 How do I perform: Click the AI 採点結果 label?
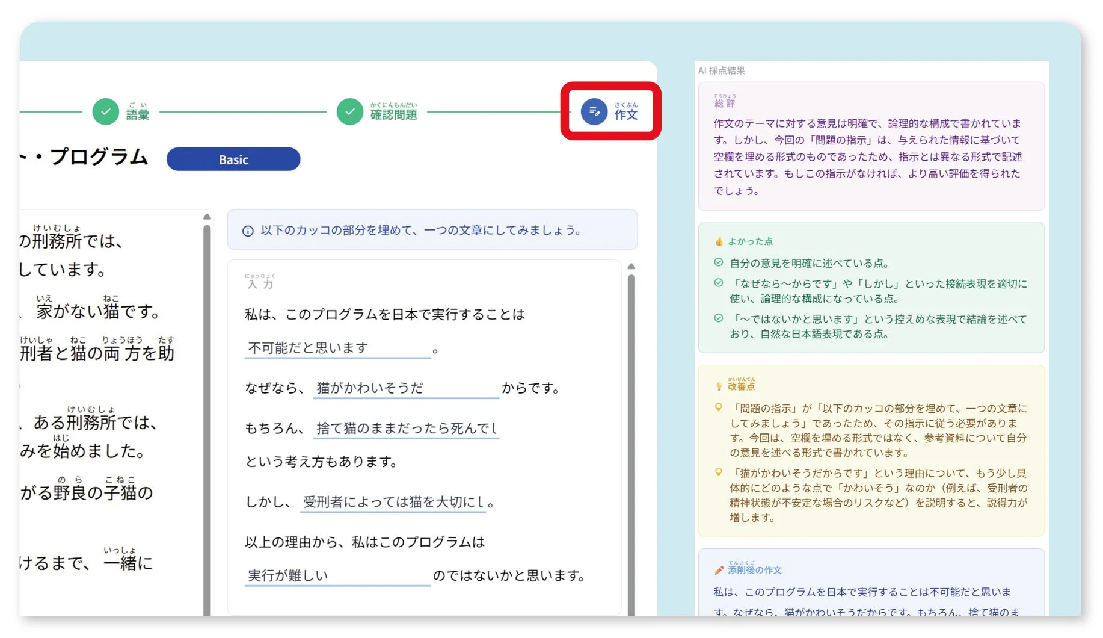[x=721, y=70]
